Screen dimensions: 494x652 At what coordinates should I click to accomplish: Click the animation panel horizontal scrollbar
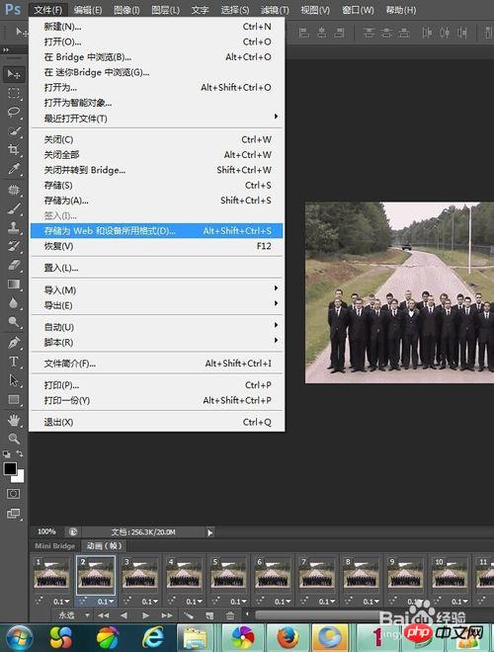[318, 614]
